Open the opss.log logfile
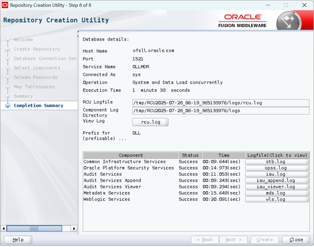The image size is (314, 247). (277, 168)
